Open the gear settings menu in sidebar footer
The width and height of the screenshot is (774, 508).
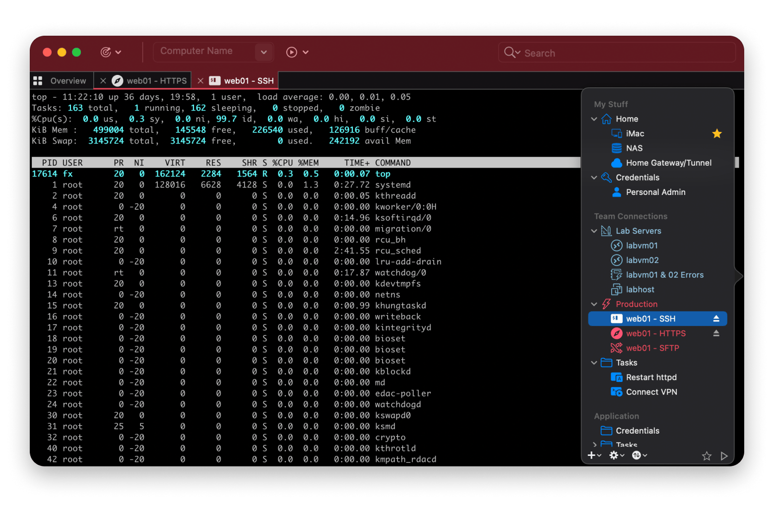point(614,455)
